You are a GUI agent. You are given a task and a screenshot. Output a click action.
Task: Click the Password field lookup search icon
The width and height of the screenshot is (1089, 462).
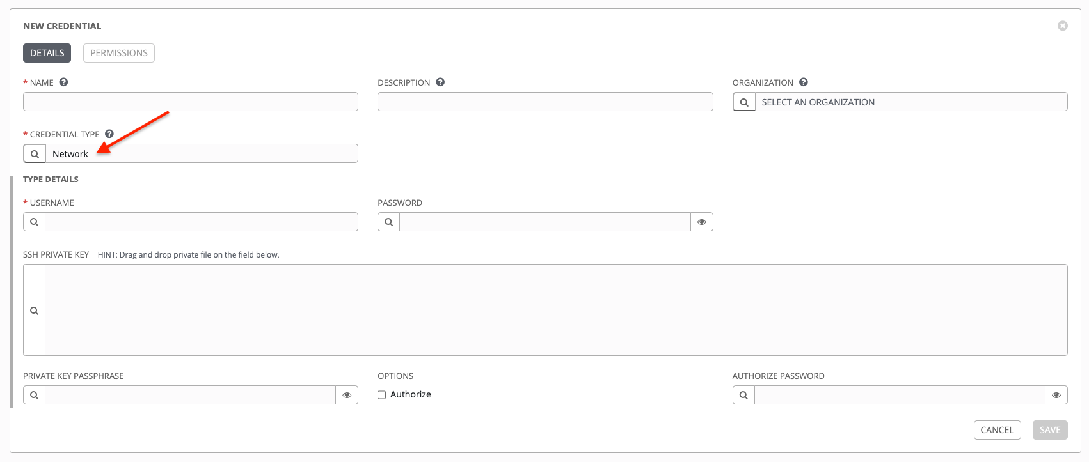(x=389, y=222)
